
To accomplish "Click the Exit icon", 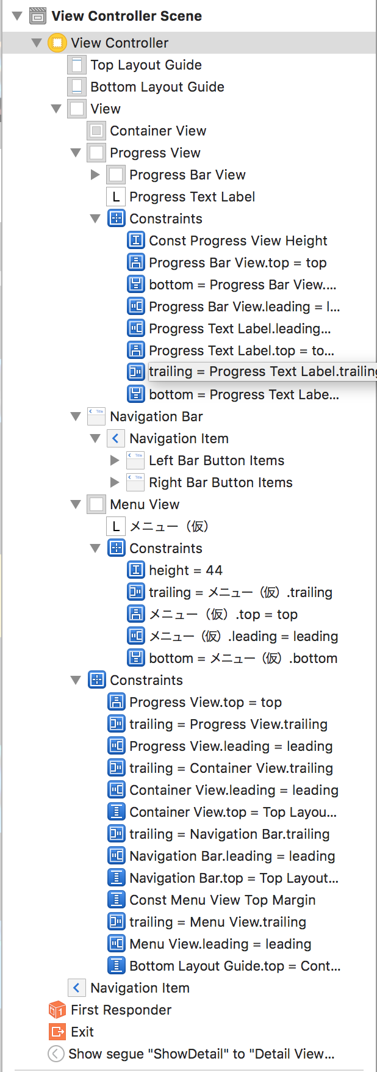I will [57, 1032].
